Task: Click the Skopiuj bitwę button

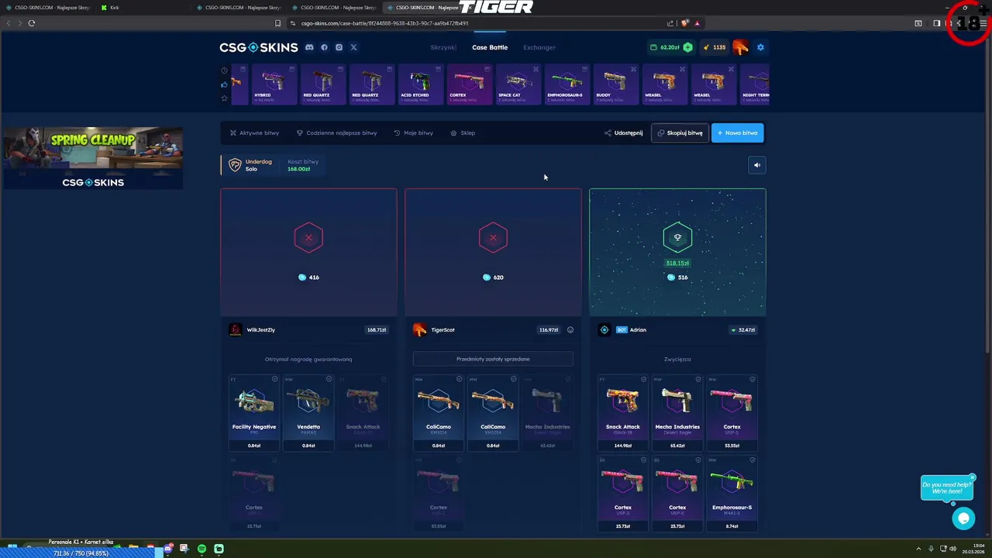Action: click(x=680, y=133)
